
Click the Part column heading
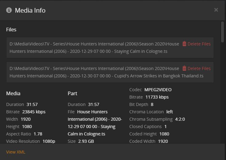click(72, 93)
